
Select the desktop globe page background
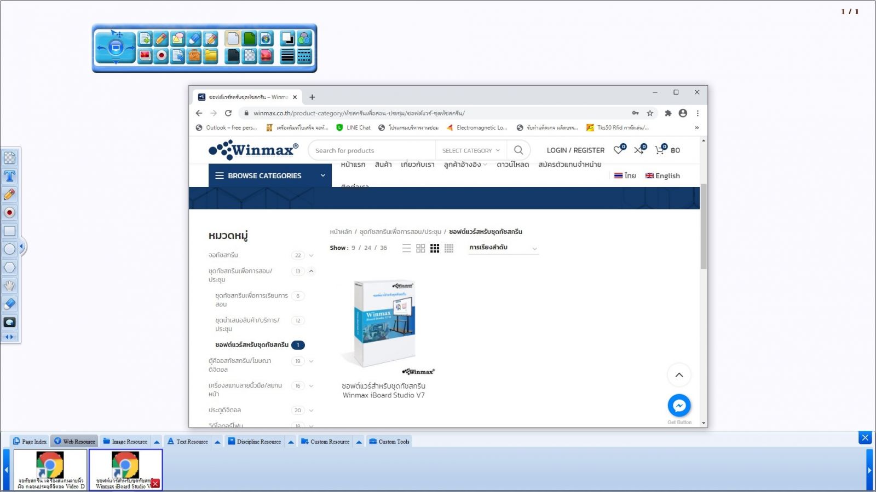[266, 38]
